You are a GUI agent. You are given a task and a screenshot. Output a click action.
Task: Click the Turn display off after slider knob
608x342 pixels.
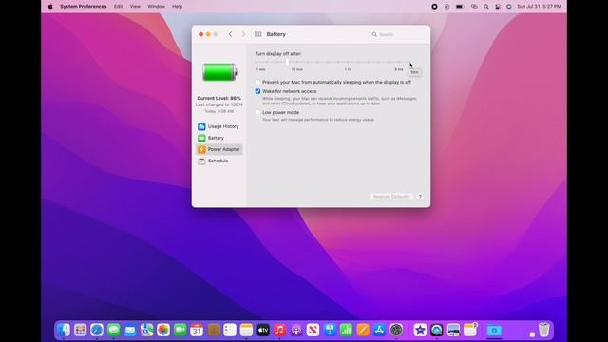287,62
